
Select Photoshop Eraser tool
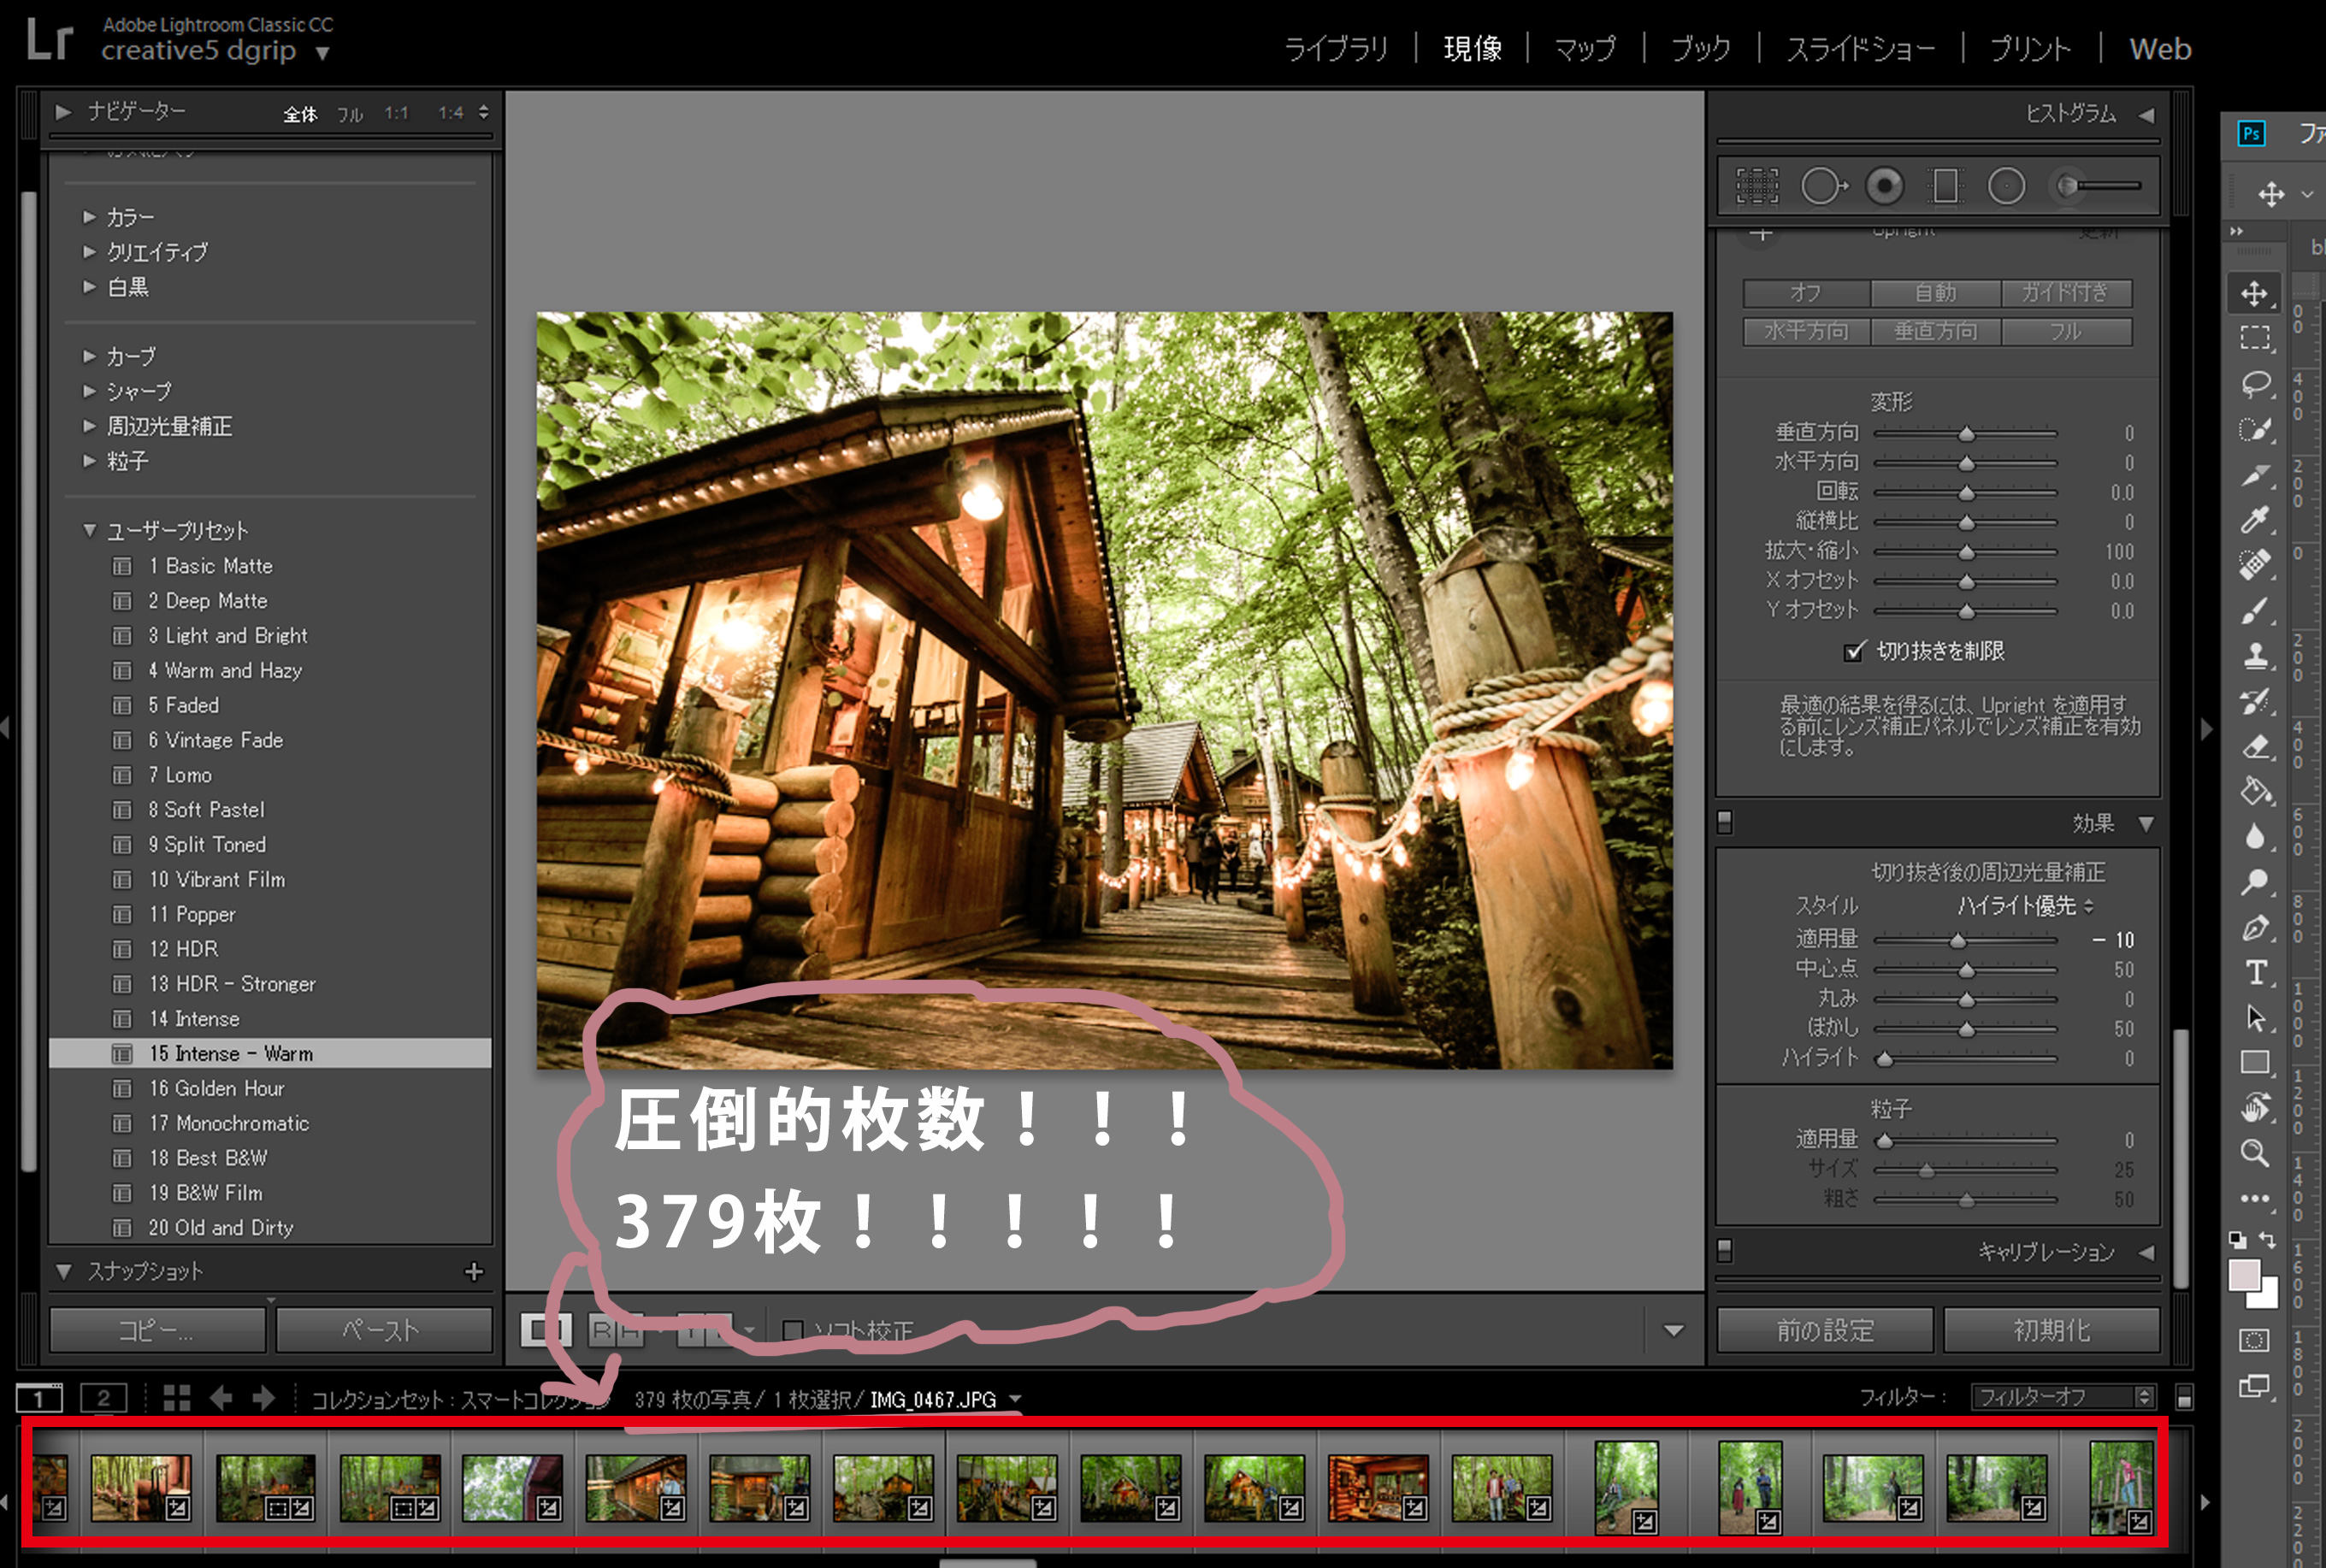point(2255,747)
